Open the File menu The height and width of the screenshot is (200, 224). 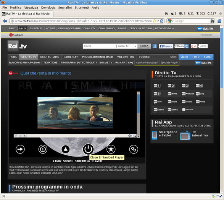click(5, 8)
